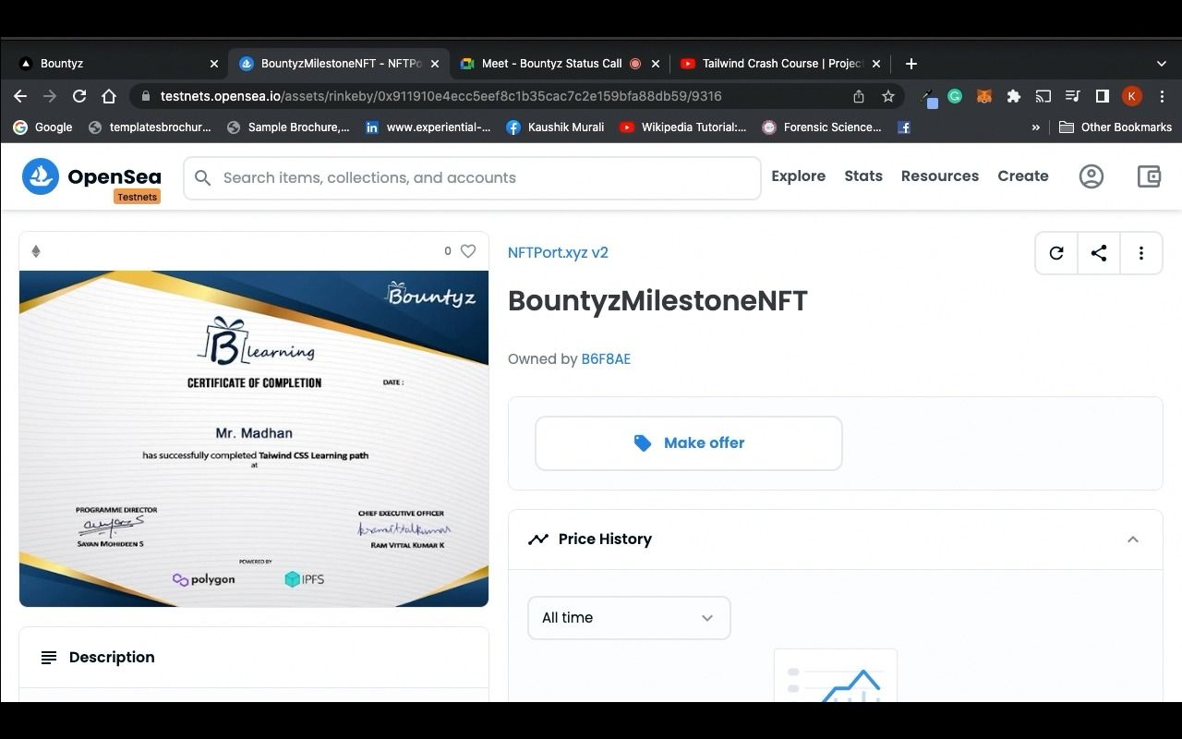Open the Create menu item
This screenshot has height=739, width=1182.
pos(1023,176)
